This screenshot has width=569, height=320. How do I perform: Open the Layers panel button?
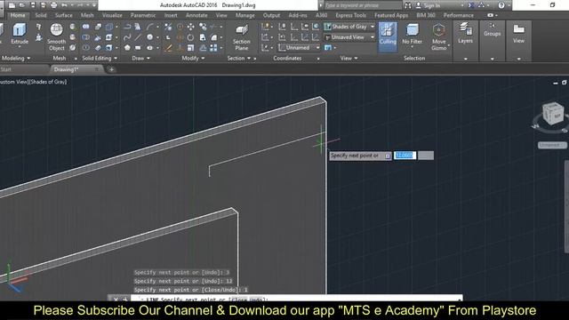(x=465, y=33)
